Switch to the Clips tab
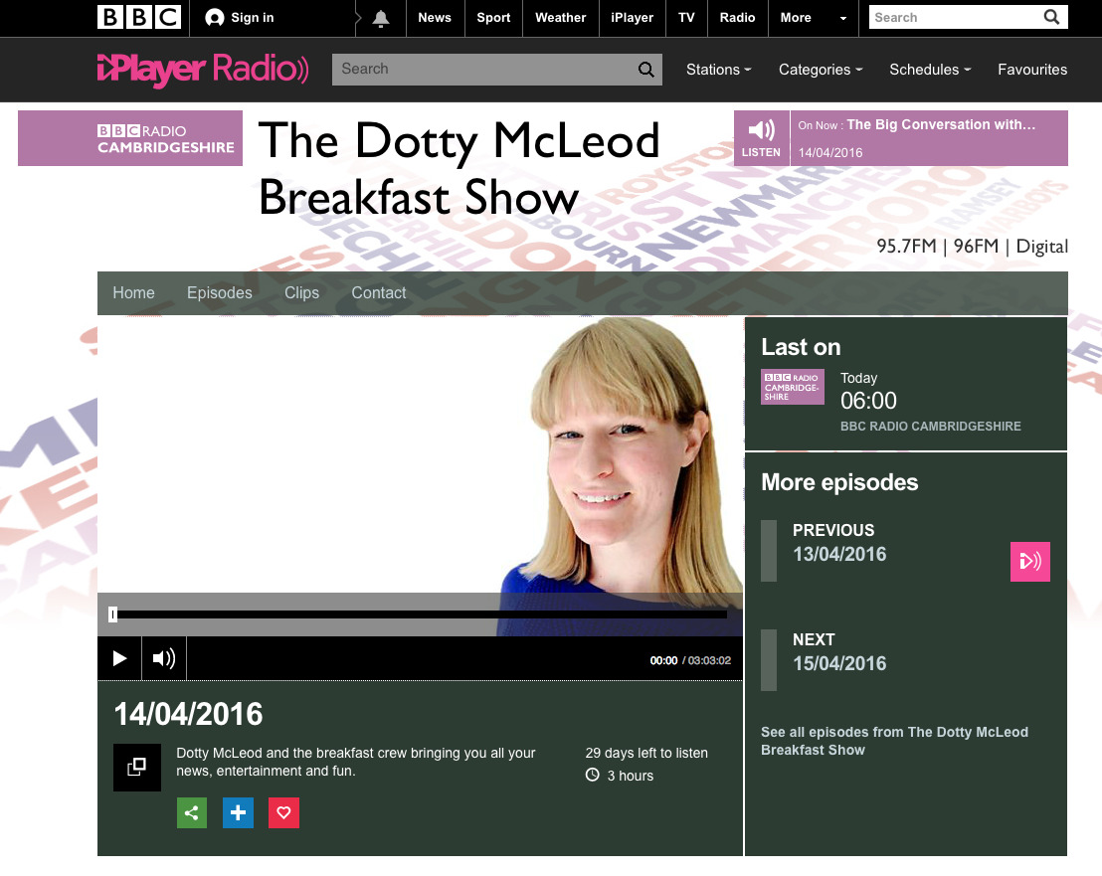1102x876 pixels. click(301, 293)
